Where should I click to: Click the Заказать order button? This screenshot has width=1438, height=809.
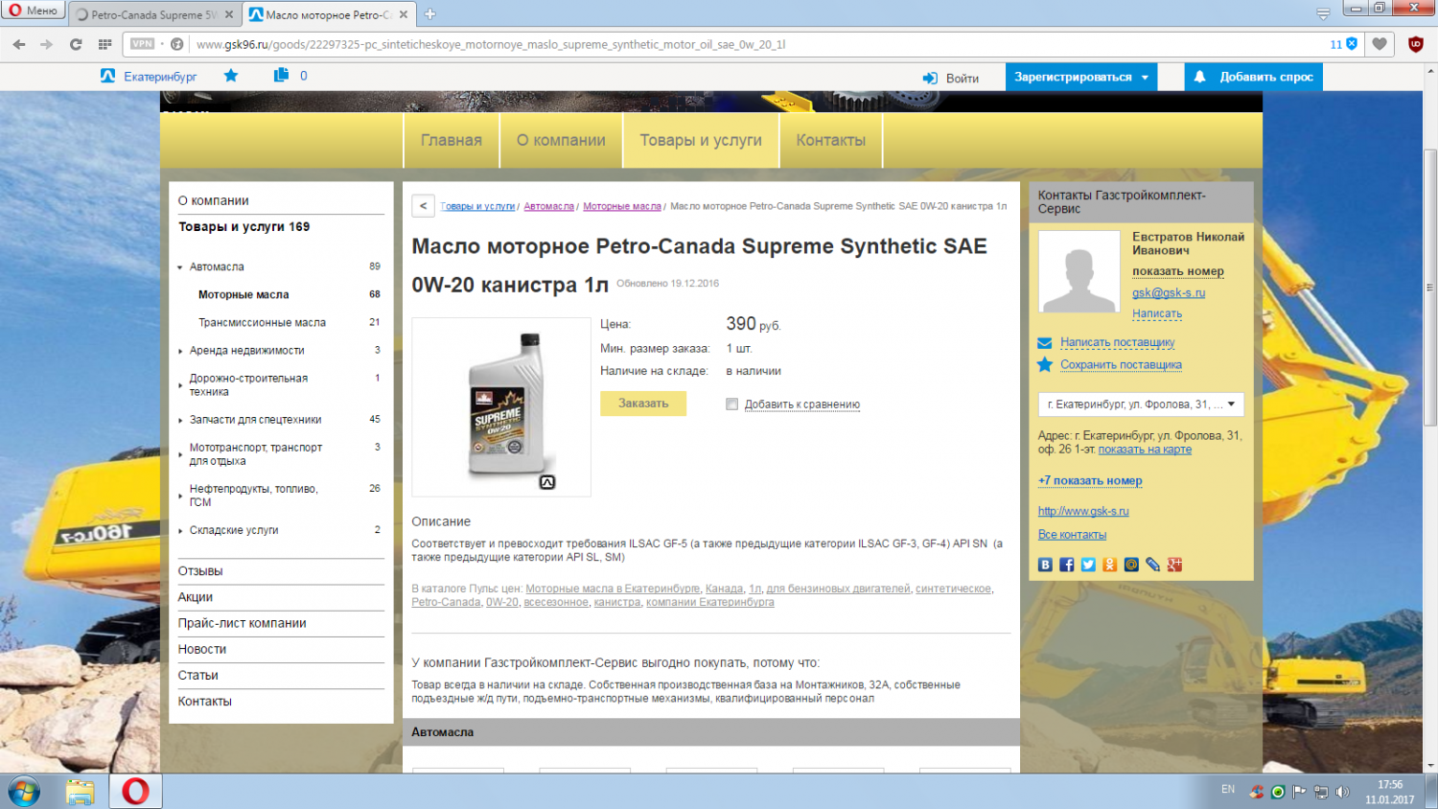click(x=643, y=404)
